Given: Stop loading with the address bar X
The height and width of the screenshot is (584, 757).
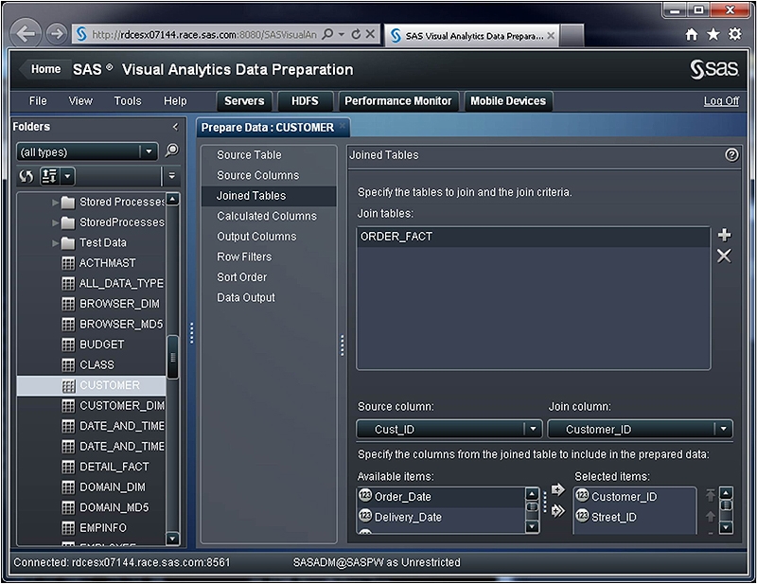Looking at the screenshot, I should [x=370, y=34].
